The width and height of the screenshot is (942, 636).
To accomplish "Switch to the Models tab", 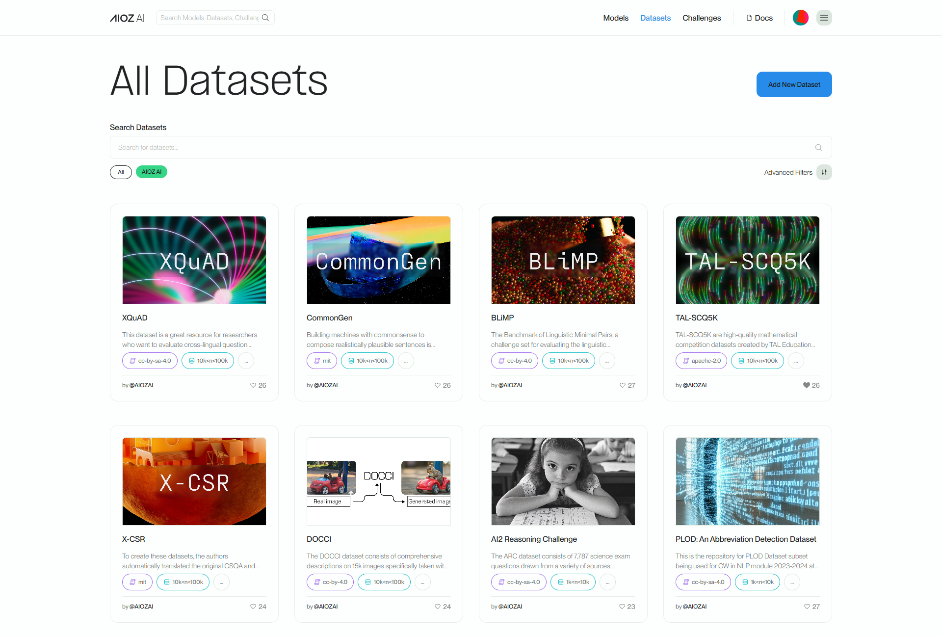I will (616, 18).
